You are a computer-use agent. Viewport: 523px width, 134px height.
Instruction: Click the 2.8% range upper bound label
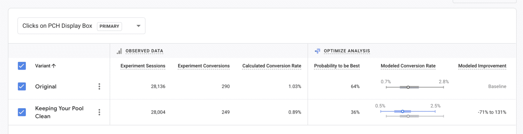444,82
